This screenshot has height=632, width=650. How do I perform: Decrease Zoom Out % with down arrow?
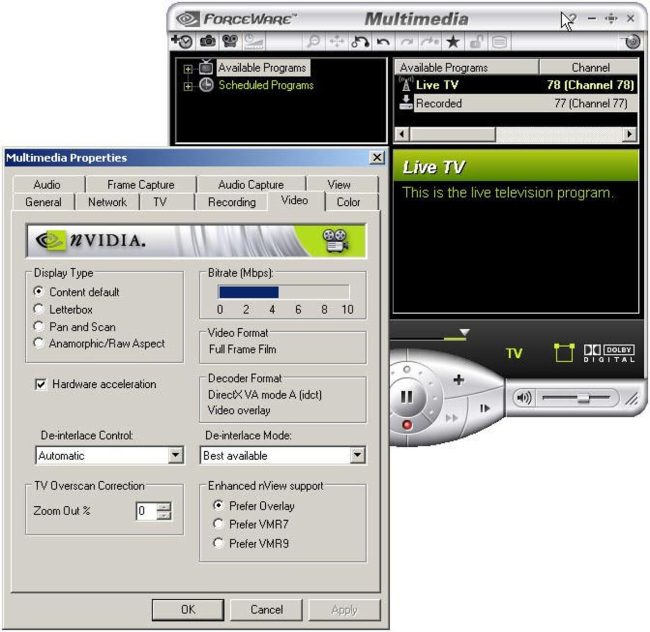tap(164, 516)
